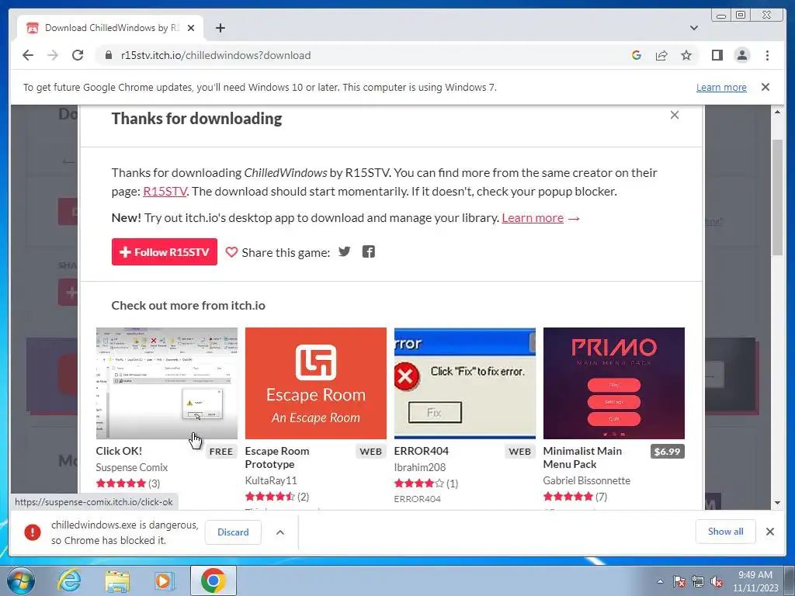Show all downloads

pos(726,531)
